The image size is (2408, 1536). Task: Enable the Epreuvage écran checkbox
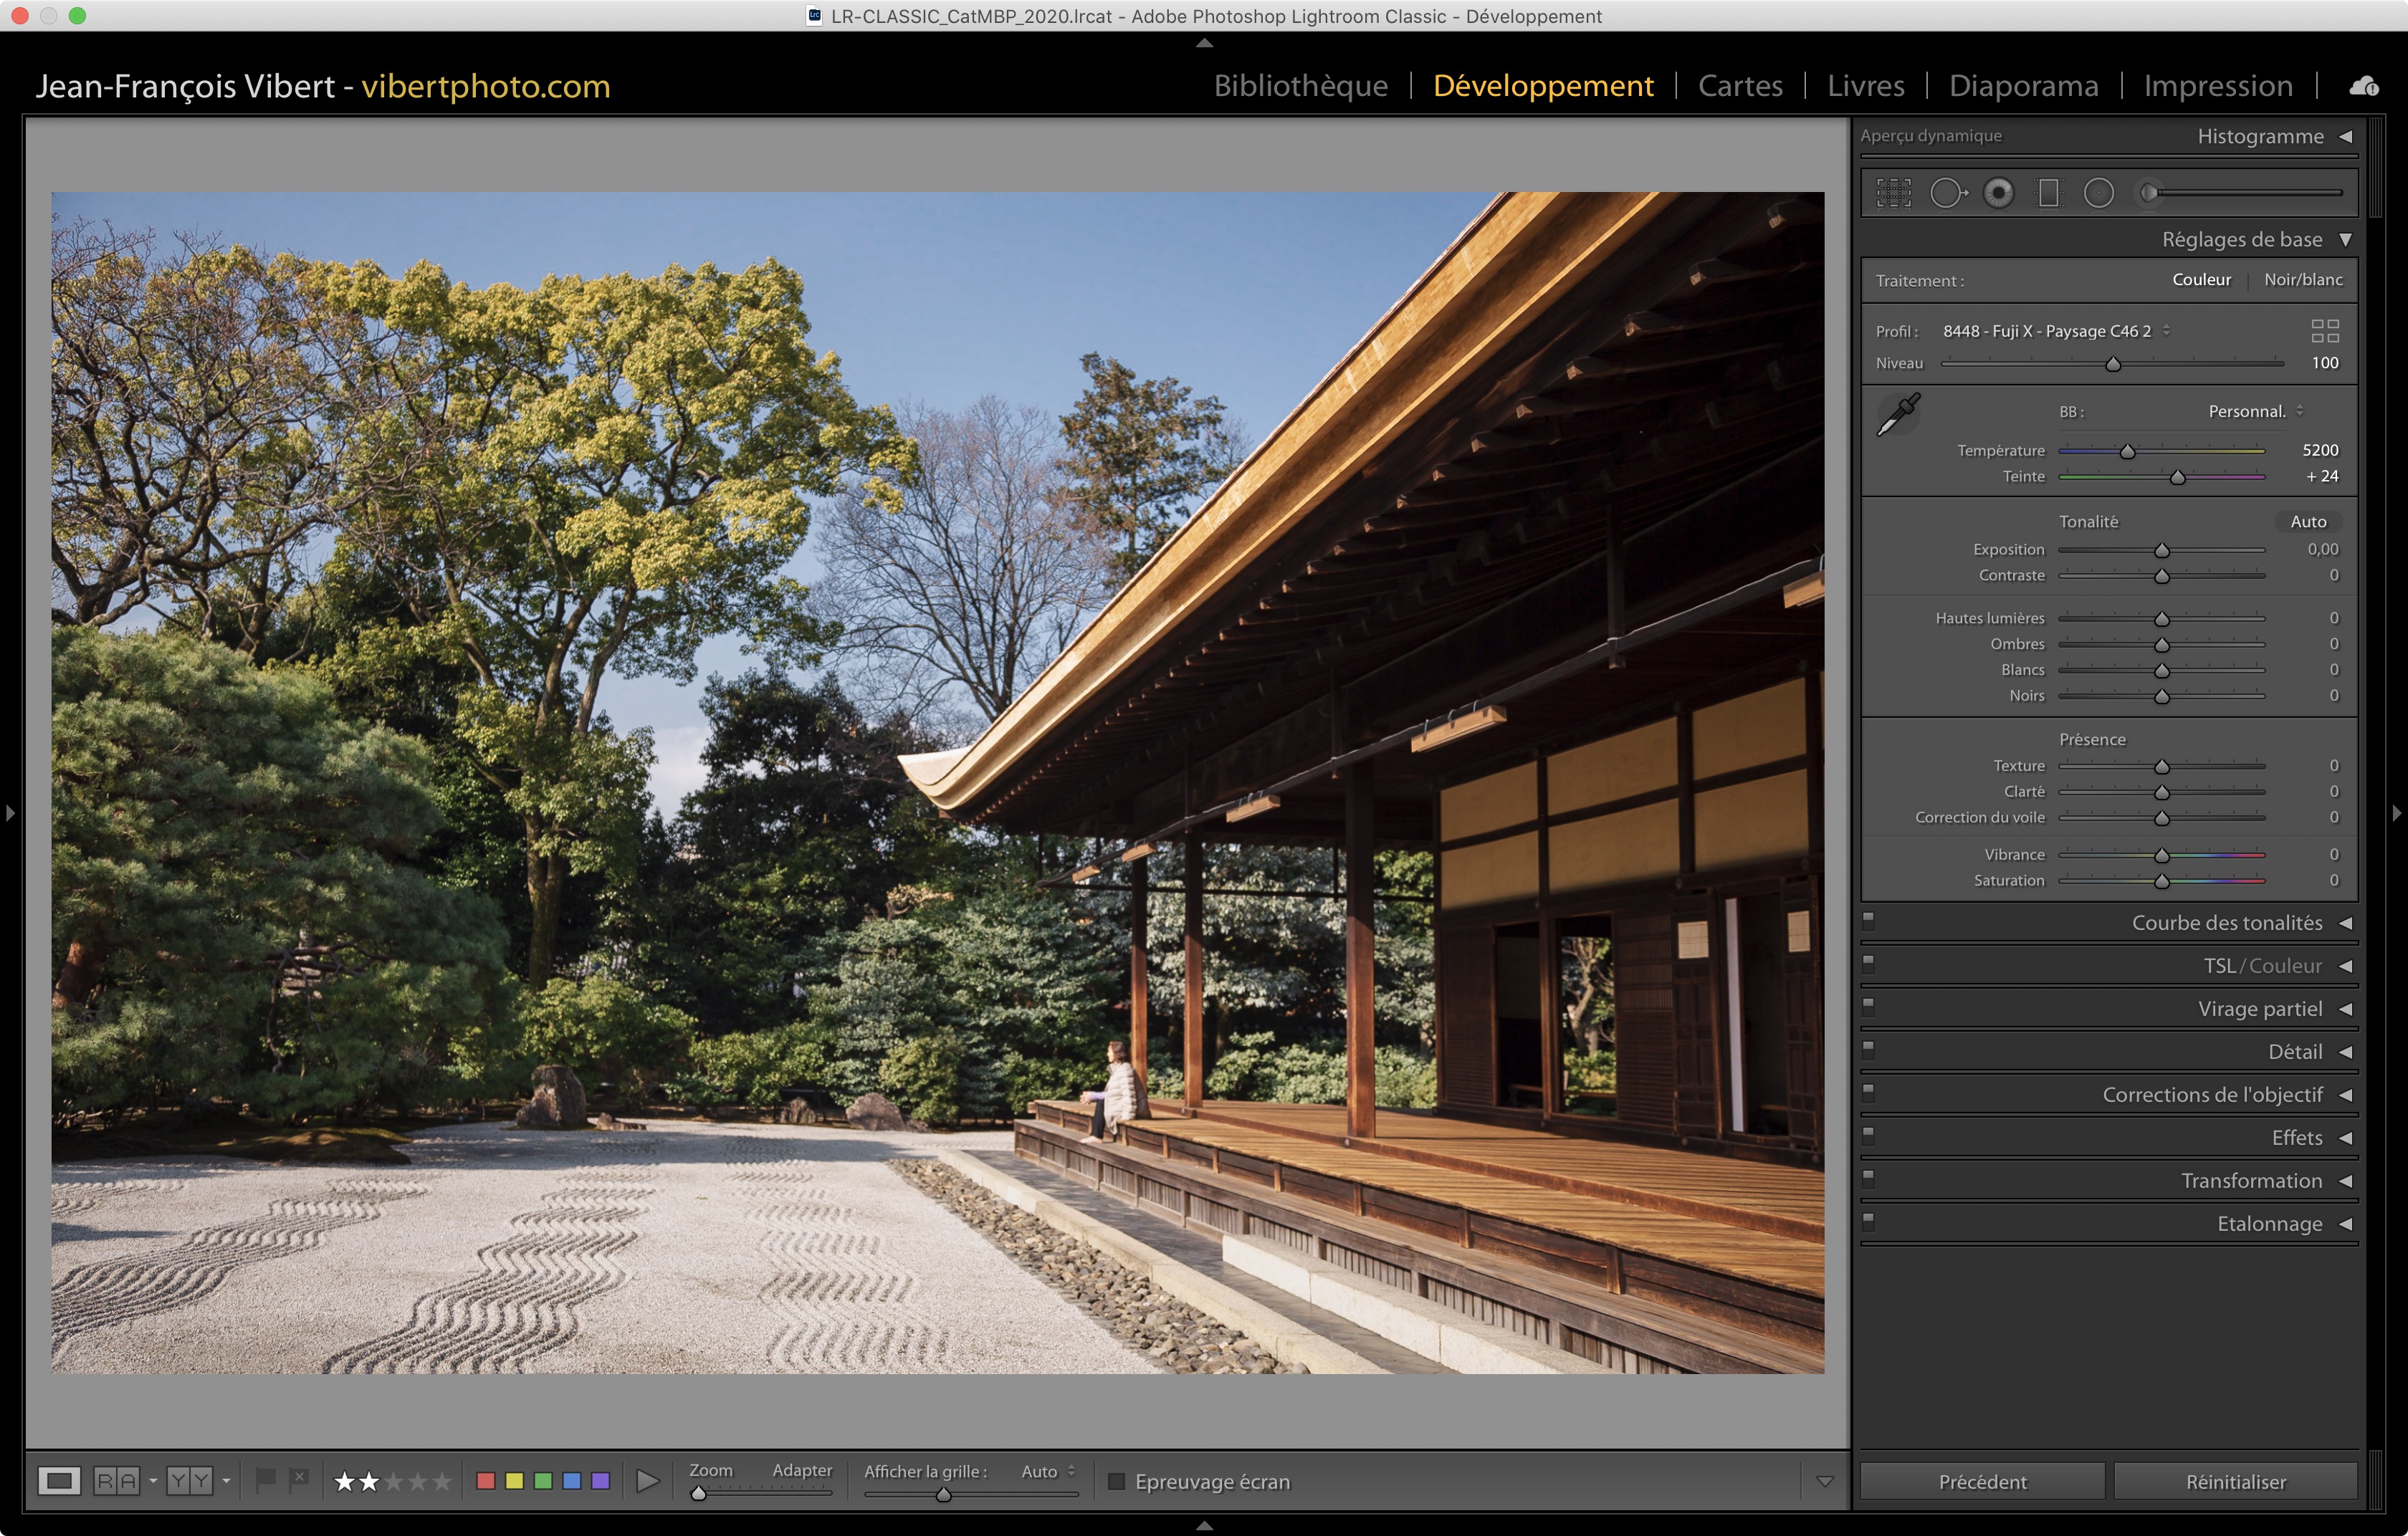click(x=1117, y=1481)
